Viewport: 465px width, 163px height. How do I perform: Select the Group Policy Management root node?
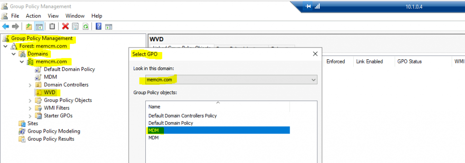pos(41,38)
